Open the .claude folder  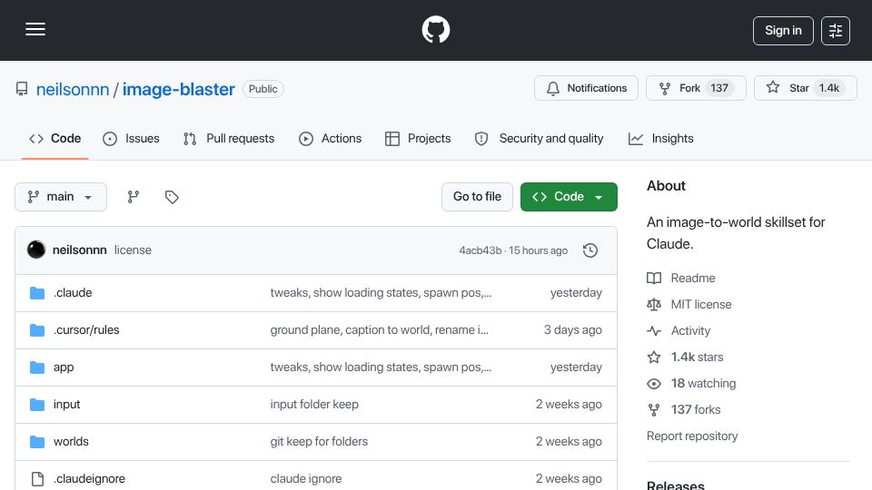pyautogui.click(x=73, y=293)
